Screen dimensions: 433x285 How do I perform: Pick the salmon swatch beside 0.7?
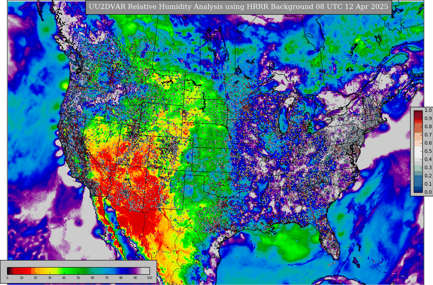tap(418, 136)
